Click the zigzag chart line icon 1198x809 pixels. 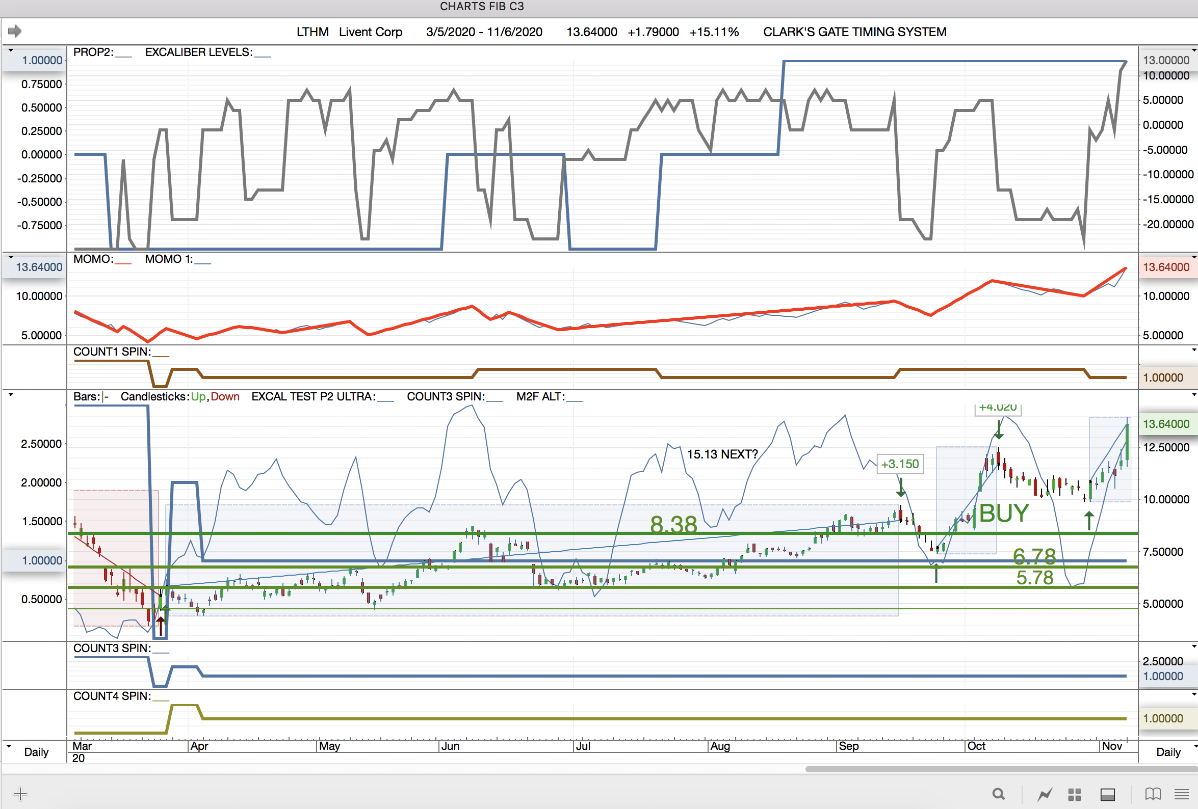pos(1045,795)
